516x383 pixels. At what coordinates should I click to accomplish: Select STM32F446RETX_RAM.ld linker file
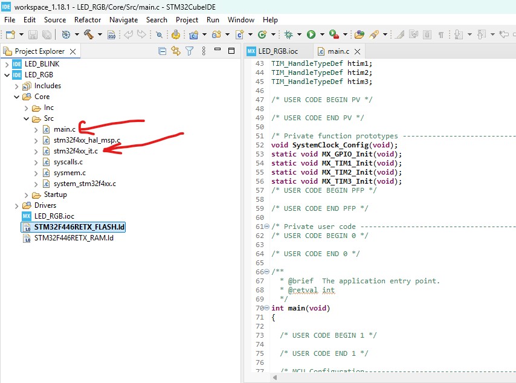74,238
